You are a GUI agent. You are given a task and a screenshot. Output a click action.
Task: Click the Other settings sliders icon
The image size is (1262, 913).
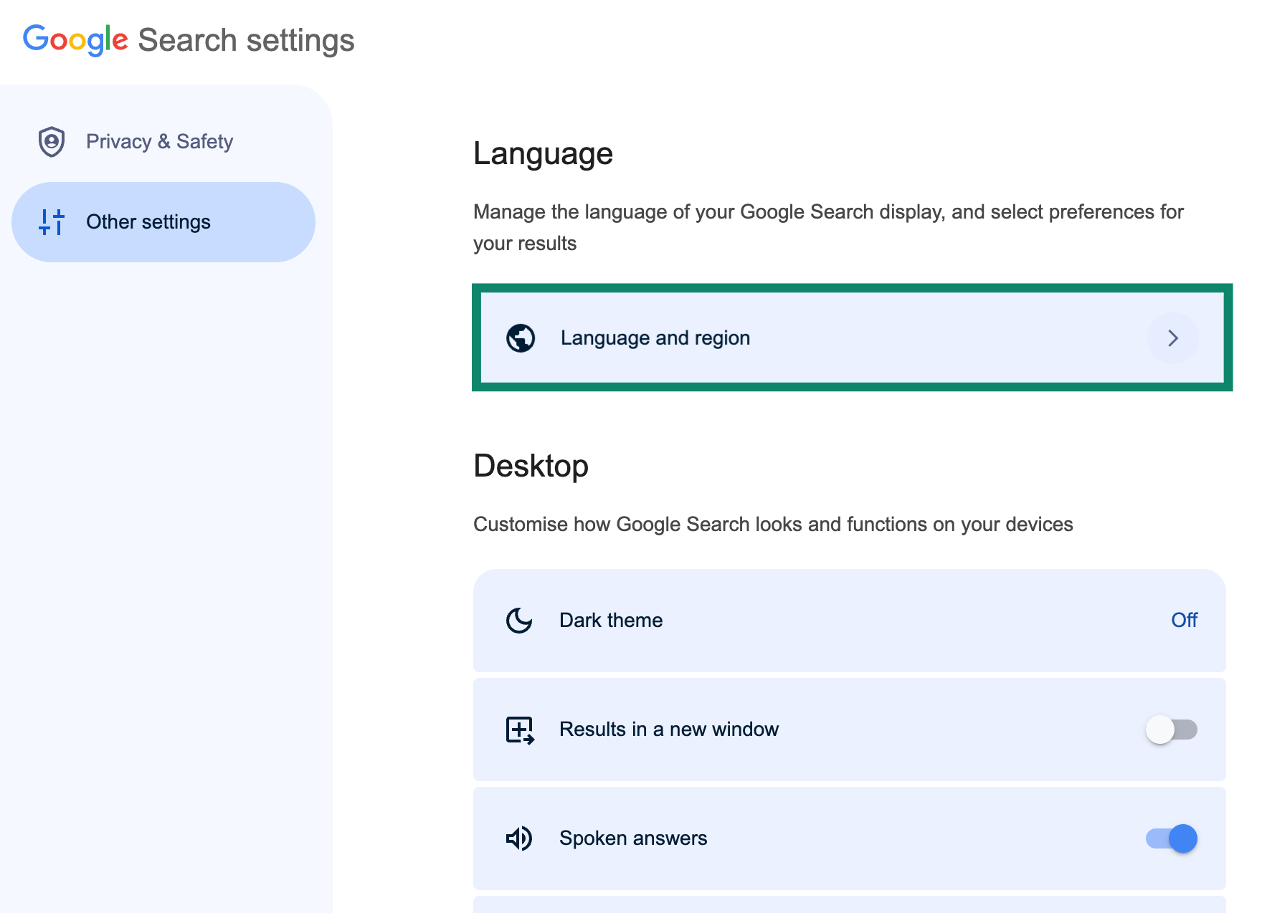tap(52, 222)
